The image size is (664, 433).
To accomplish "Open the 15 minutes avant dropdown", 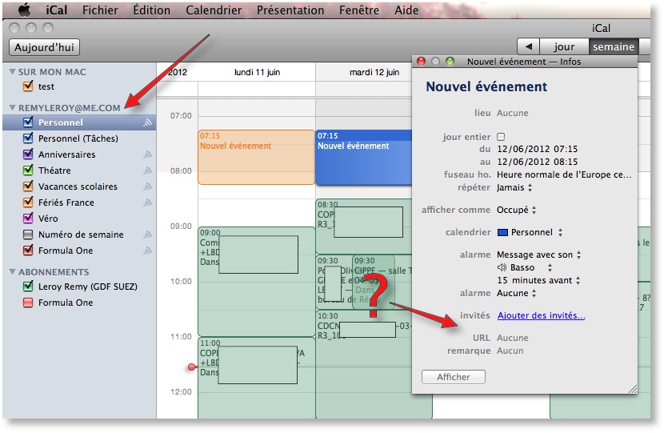I will [x=538, y=280].
